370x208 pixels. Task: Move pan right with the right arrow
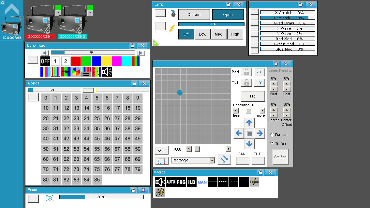point(259,133)
